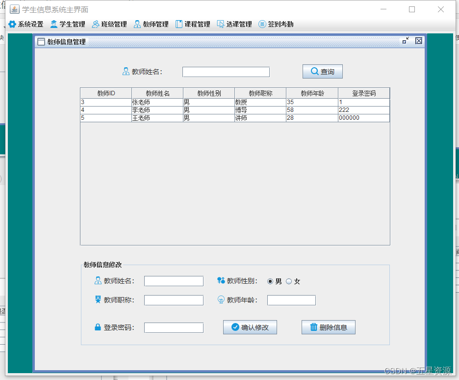The width and height of the screenshot is (459, 380).
Task: Click the teacher icon beside 教师管理
Action: pos(137,24)
